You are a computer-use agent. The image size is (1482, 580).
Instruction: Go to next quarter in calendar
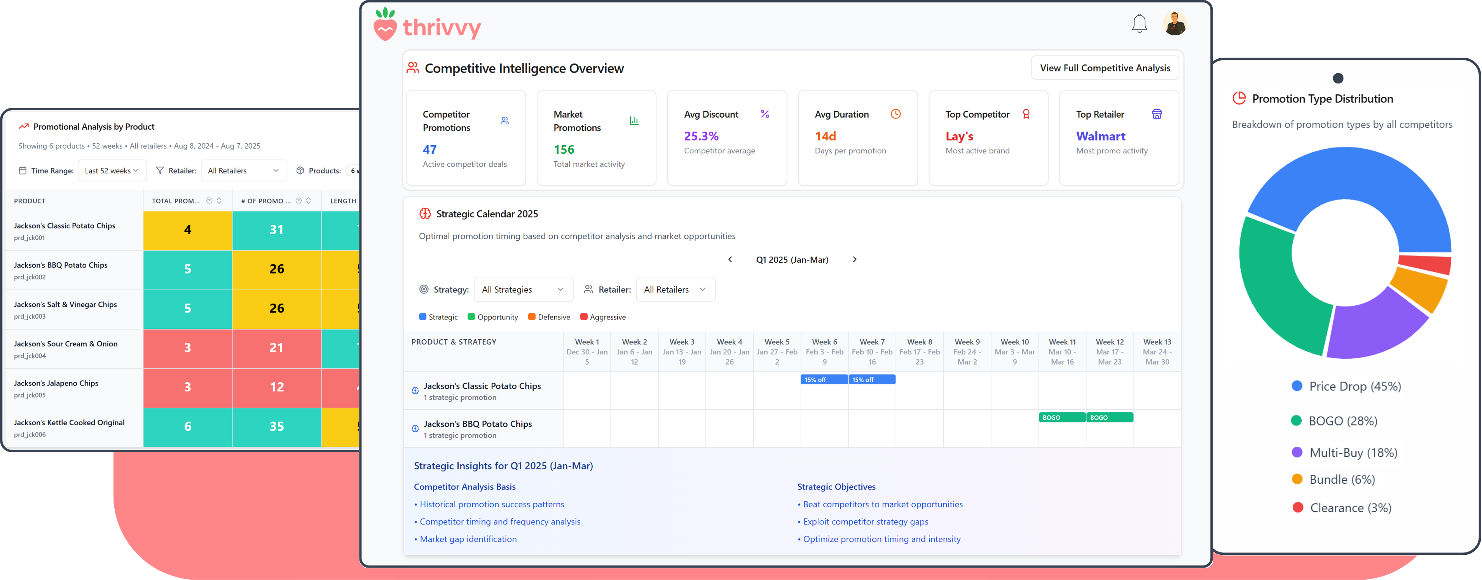pos(854,259)
